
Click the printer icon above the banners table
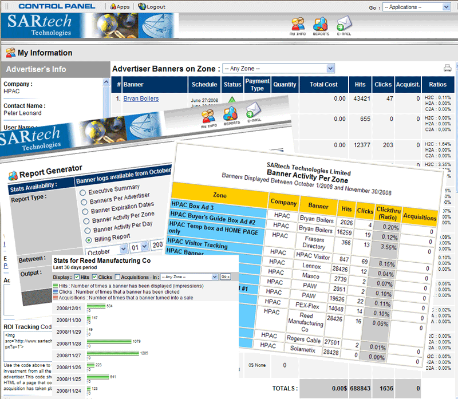pyautogui.click(x=447, y=68)
